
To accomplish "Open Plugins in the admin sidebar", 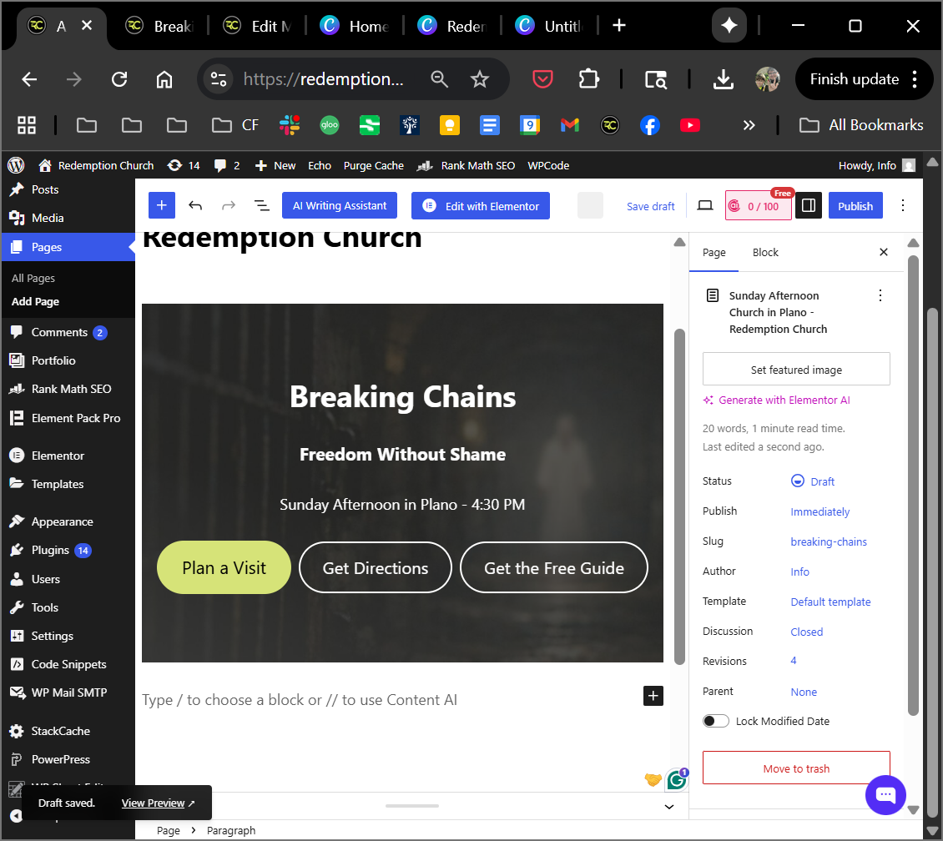I will pyautogui.click(x=51, y=550).
